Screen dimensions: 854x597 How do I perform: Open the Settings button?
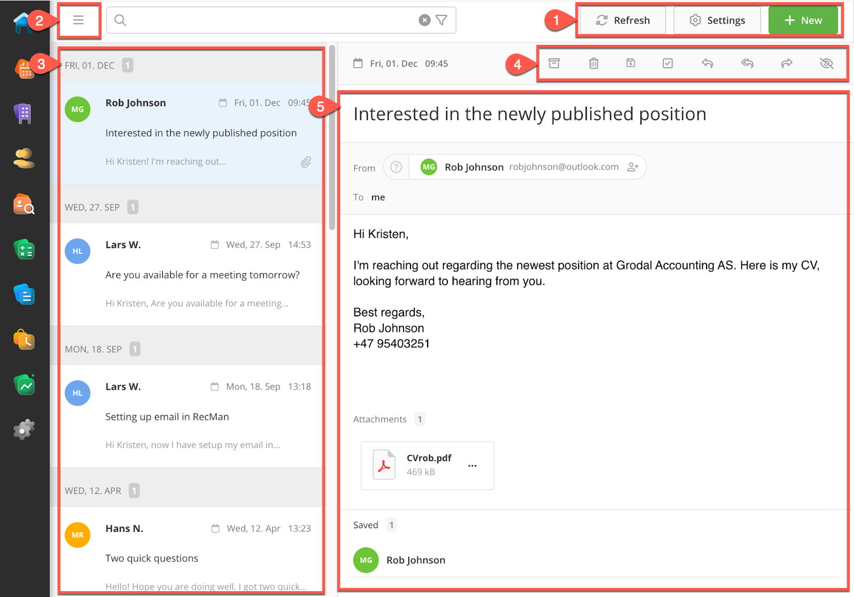(x=717, y=20)
